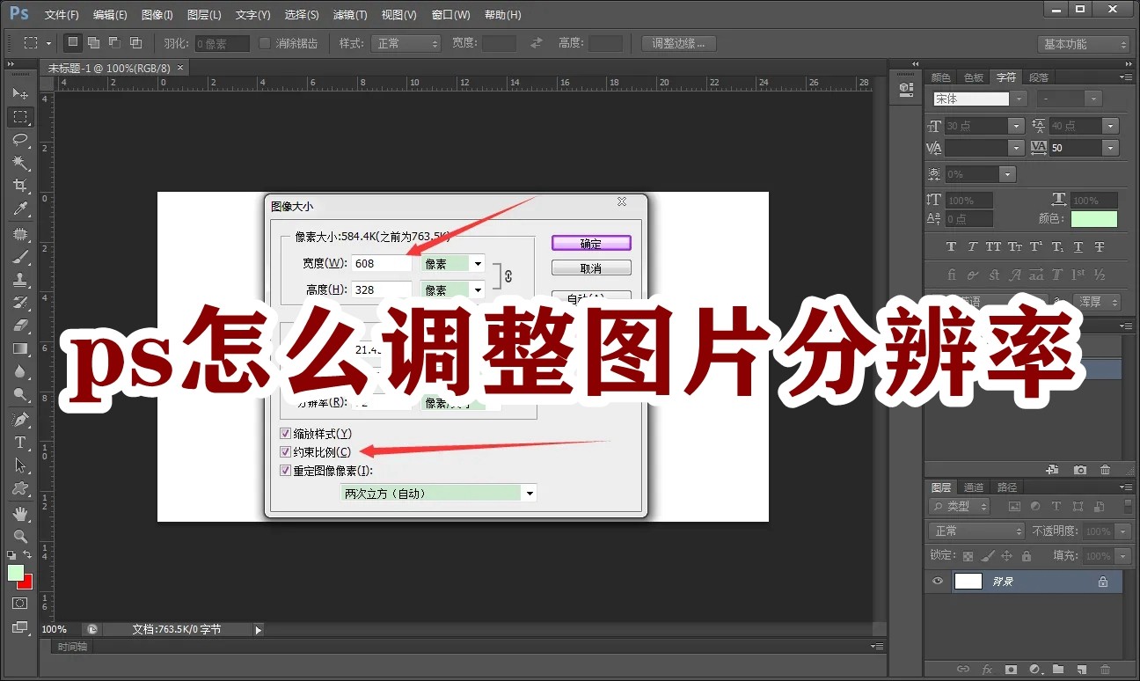Select the Pen tool

coord(20,420)
